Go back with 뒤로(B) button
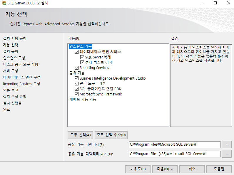 tap(138, 169)
